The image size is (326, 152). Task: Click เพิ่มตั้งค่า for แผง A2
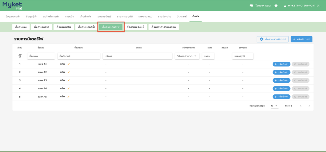(x=281, y=72)
